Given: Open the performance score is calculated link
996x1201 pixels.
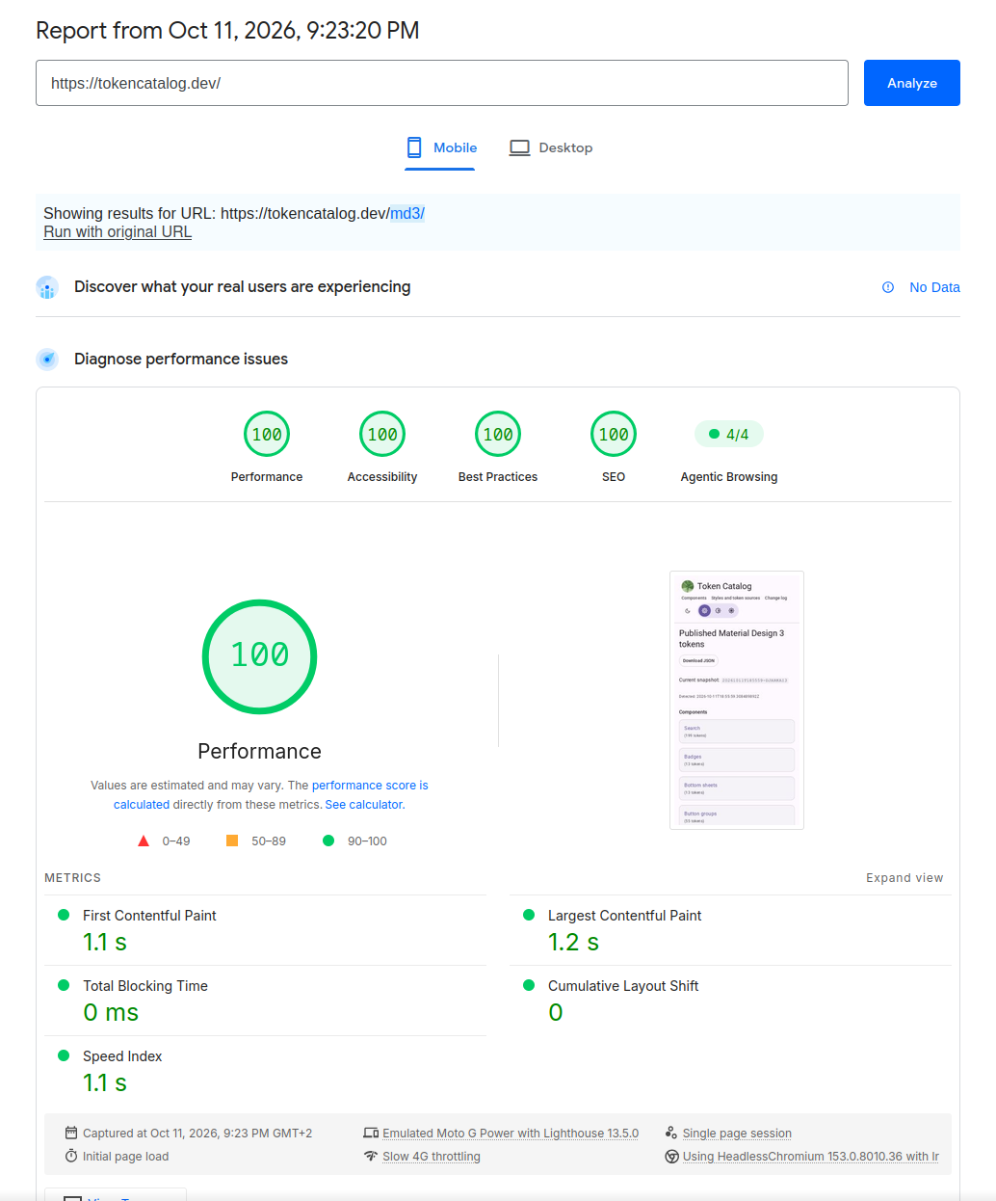Looking at the screenshot, I should (x=271, y=795).
